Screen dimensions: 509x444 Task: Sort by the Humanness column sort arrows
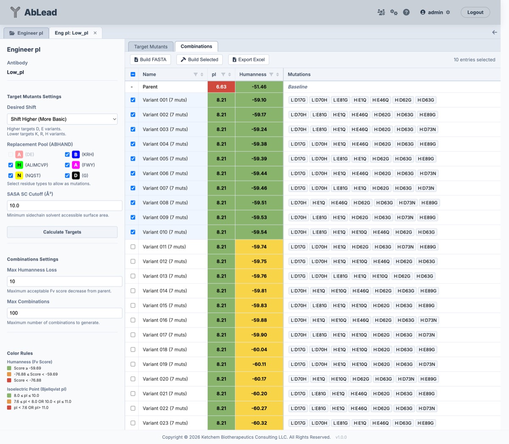coord(278,74)
